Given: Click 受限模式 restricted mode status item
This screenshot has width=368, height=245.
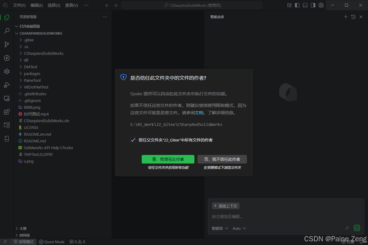Looking at the screenshot, I should [24, 242].
